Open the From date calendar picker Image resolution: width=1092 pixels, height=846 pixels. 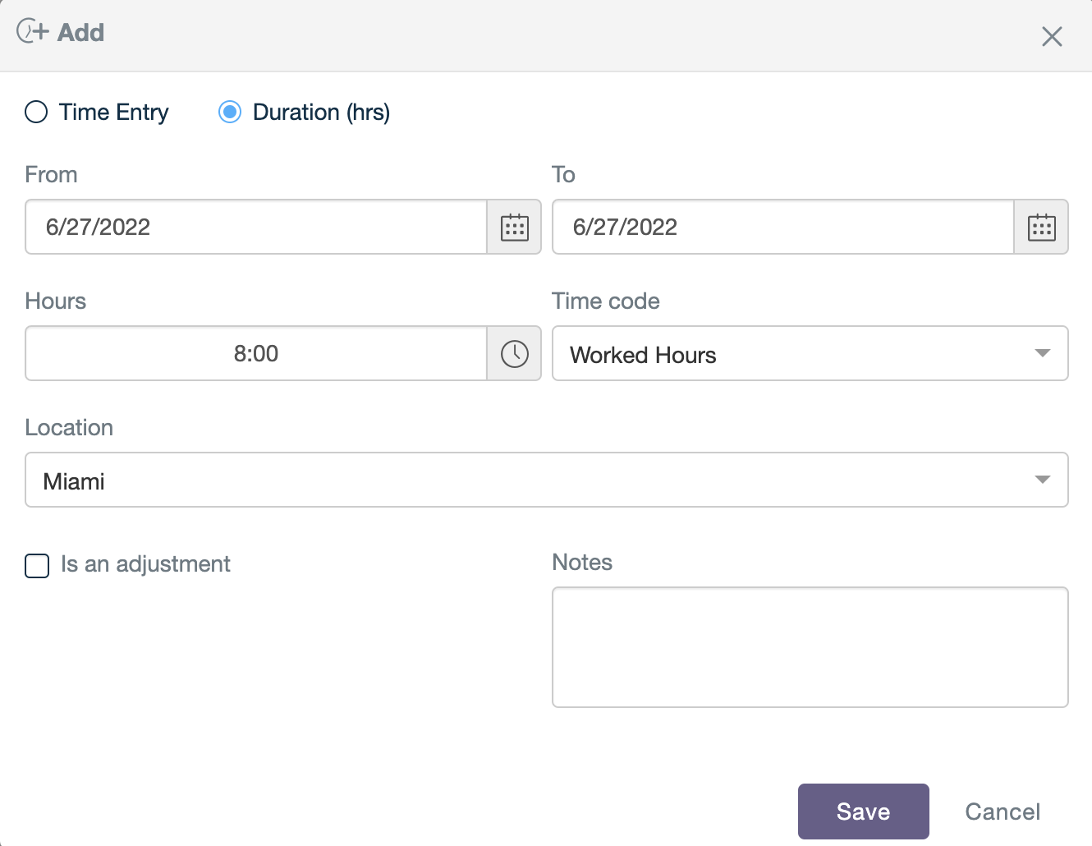point(514,228)
